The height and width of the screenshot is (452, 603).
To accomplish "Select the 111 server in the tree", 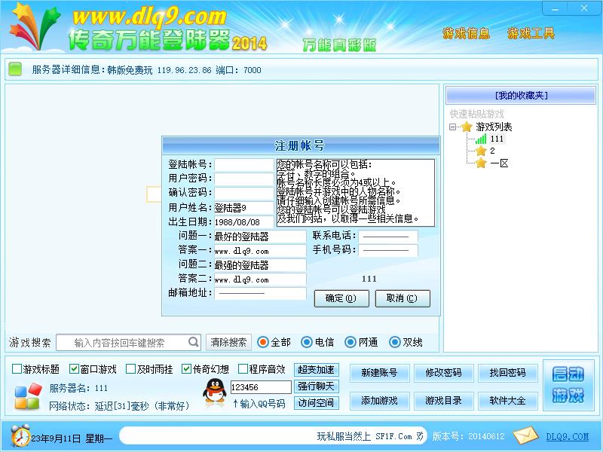I will (497, 139).
